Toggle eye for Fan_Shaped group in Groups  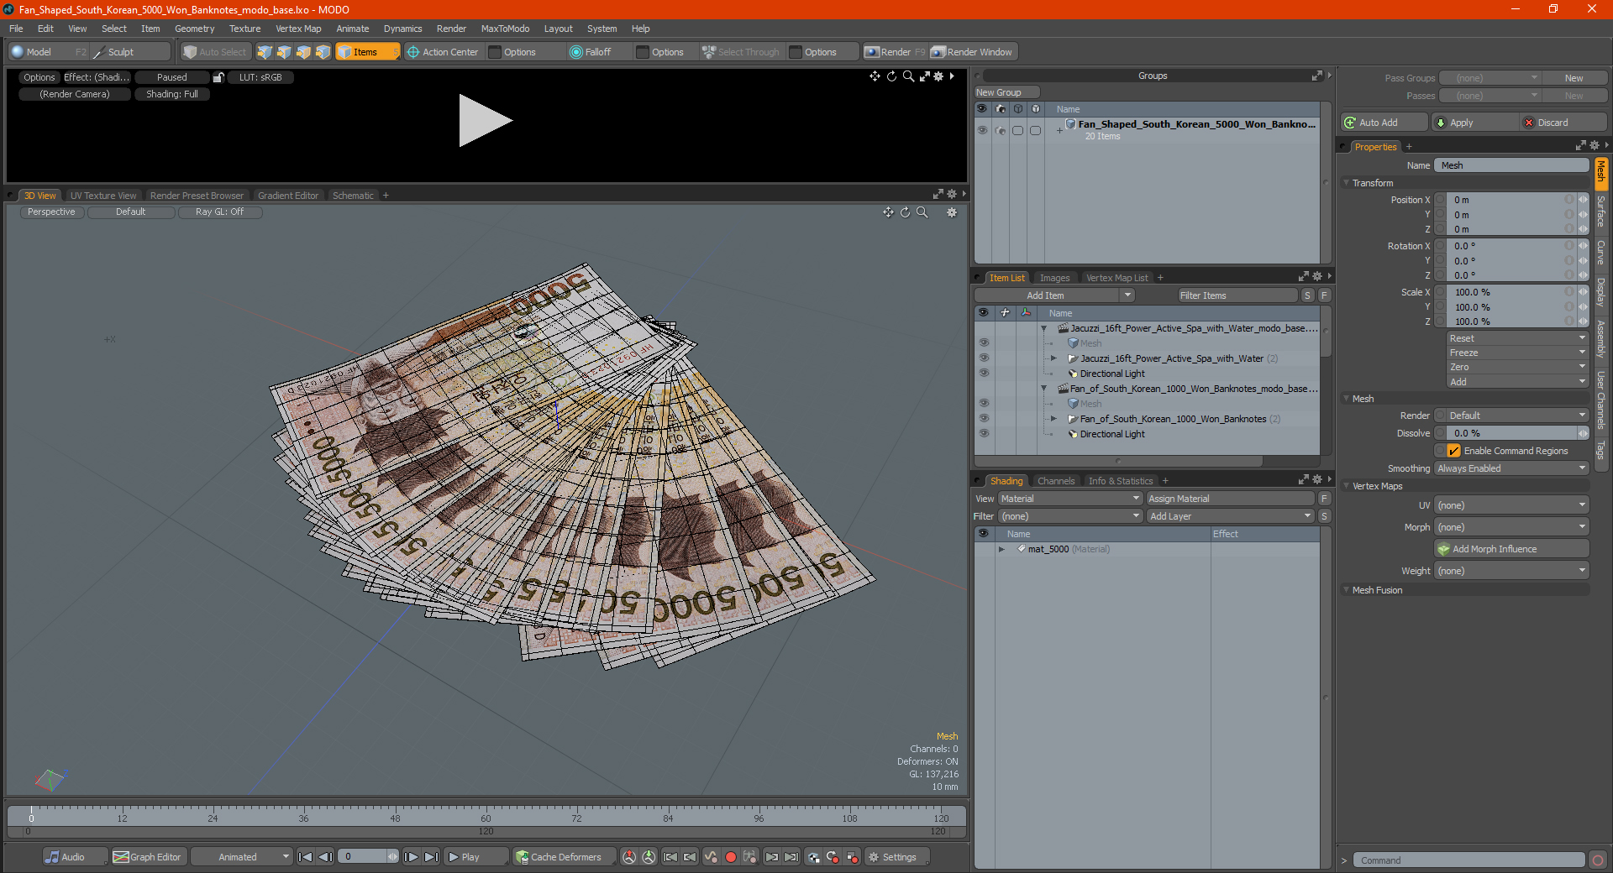pyautogui.click(x=982, y=130)
